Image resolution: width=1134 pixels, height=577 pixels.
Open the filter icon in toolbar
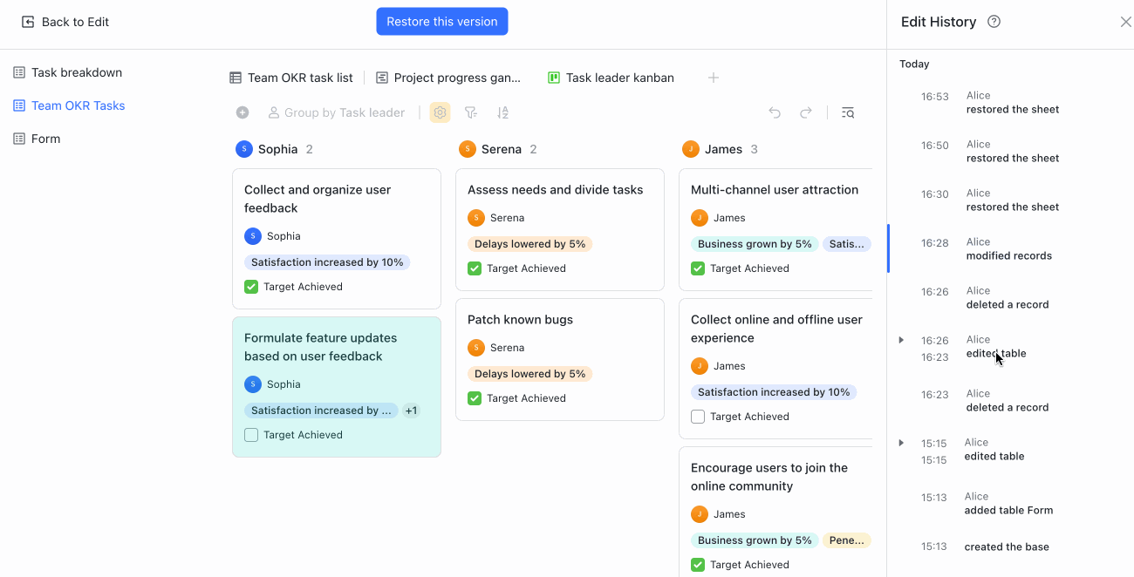pos(471,112)
